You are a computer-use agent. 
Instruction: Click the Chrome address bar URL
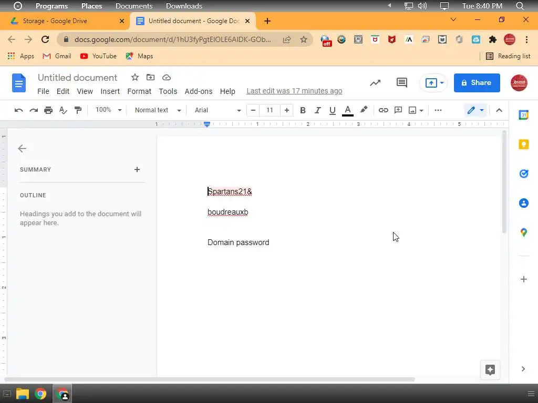[172, 39]
